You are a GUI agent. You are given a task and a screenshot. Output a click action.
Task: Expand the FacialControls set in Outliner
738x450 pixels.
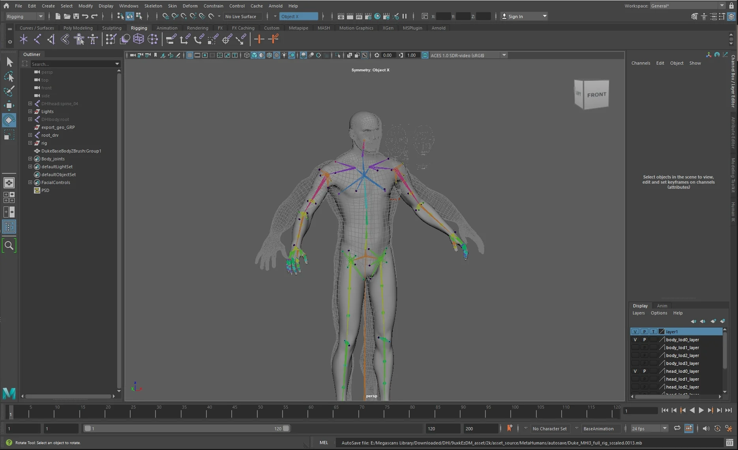[30, 182]
